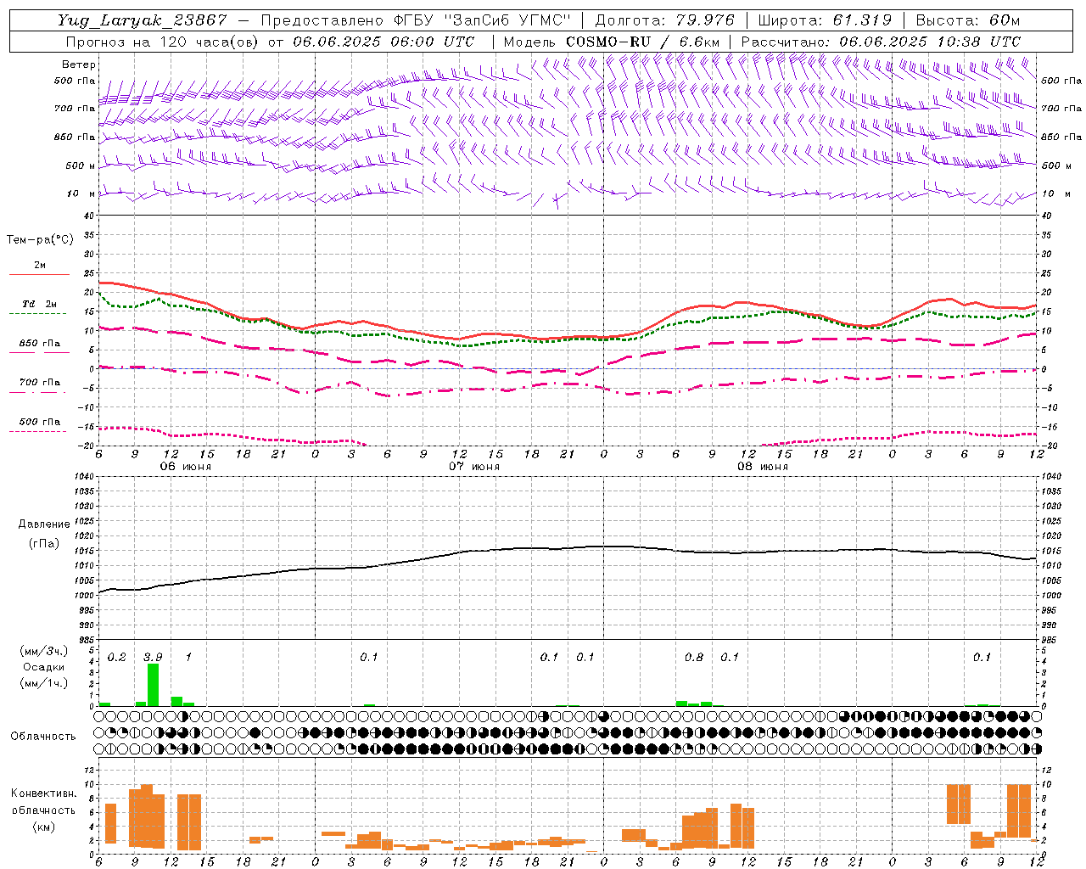Click the Широта: 61.319 header value
Image resolution: width=1086 pixels, height=869 pixels.
click(825, 20)
